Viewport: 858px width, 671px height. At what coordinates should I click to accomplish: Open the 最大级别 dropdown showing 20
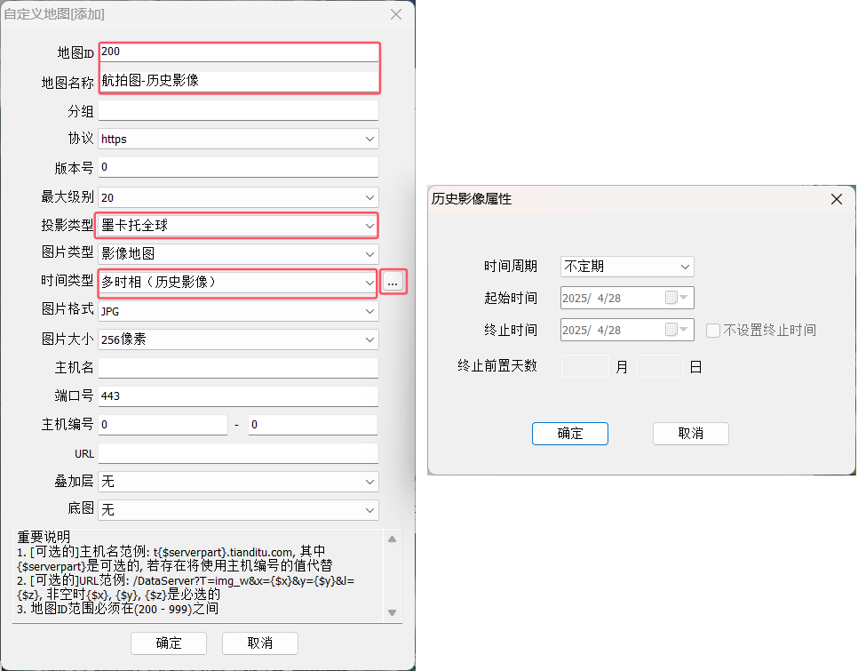pyautogui.click(x=238, y=197)
